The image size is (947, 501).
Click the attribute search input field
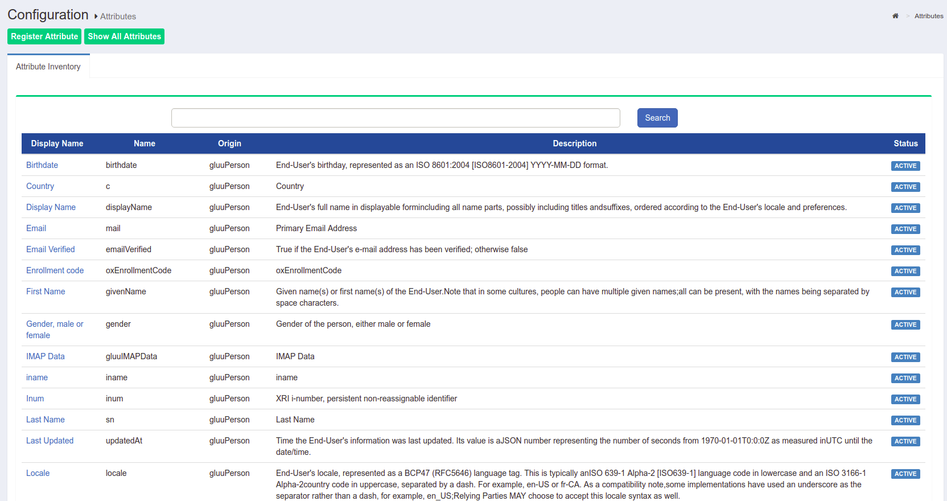396,118
